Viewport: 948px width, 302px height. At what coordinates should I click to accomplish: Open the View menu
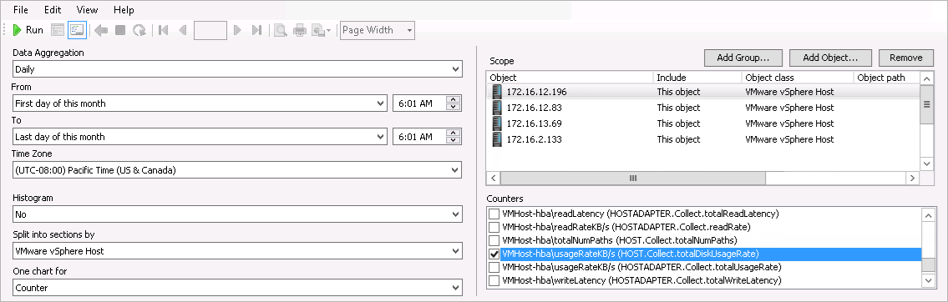point(87,10)
